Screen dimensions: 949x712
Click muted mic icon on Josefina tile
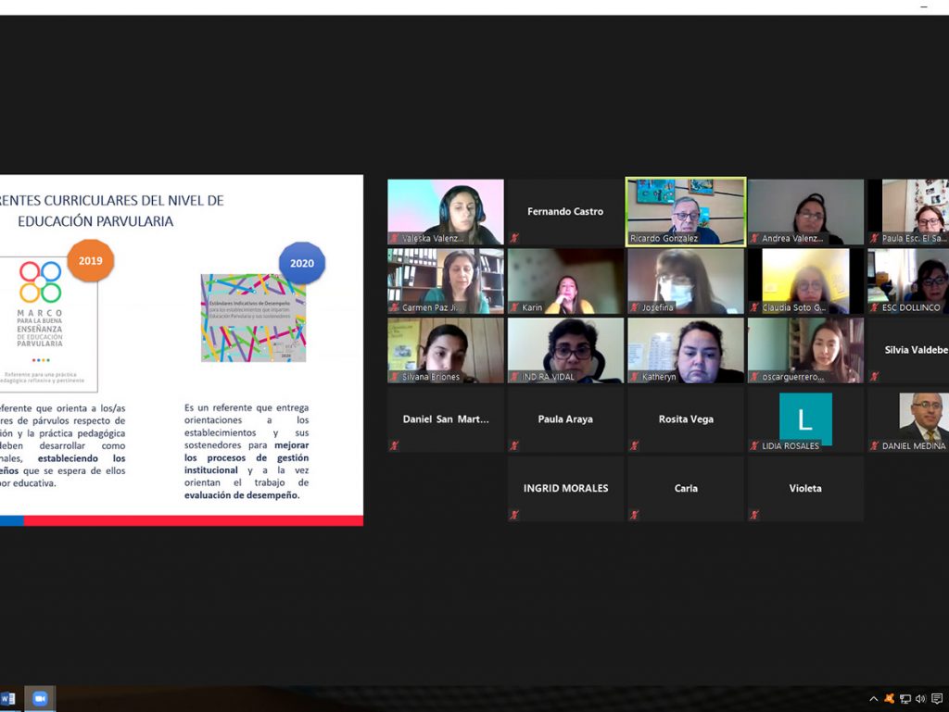tap(635, 307)
